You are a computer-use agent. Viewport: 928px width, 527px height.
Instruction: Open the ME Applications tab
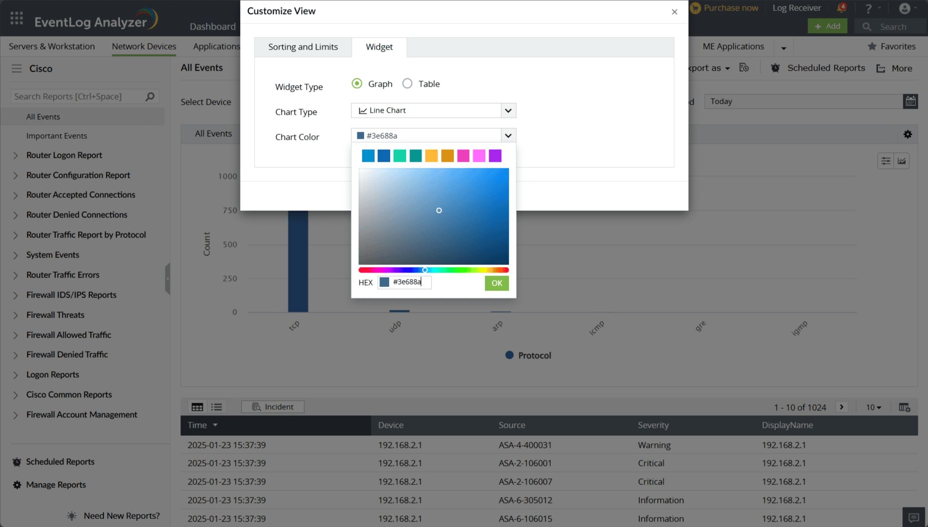pos(733,46)
